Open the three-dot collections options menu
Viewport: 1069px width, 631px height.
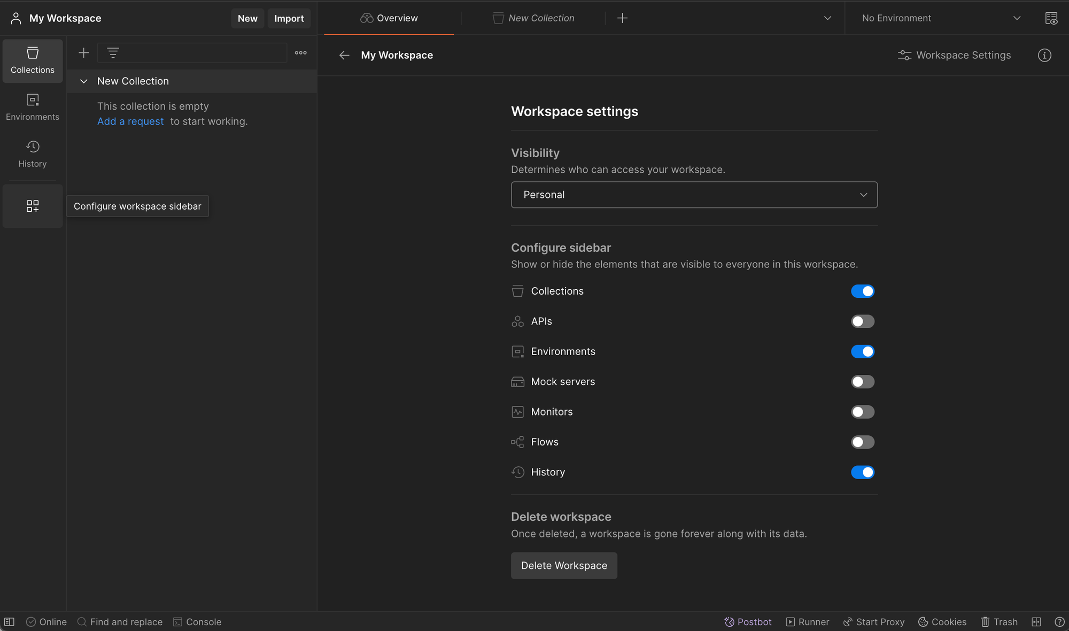(301, 52)
